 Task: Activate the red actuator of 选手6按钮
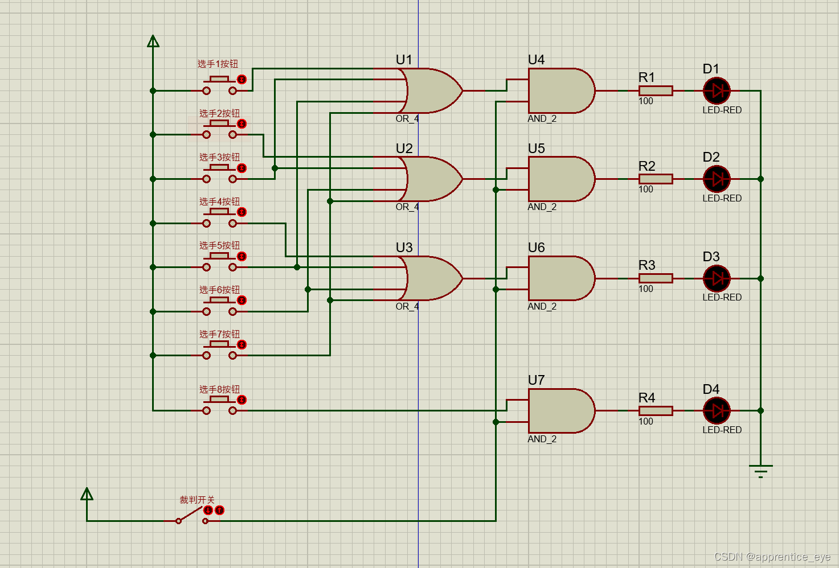tap(242, 300)
